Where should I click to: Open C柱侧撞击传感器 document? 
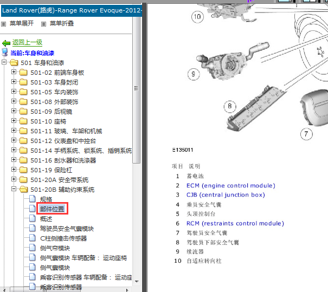(x=63, y=238)
